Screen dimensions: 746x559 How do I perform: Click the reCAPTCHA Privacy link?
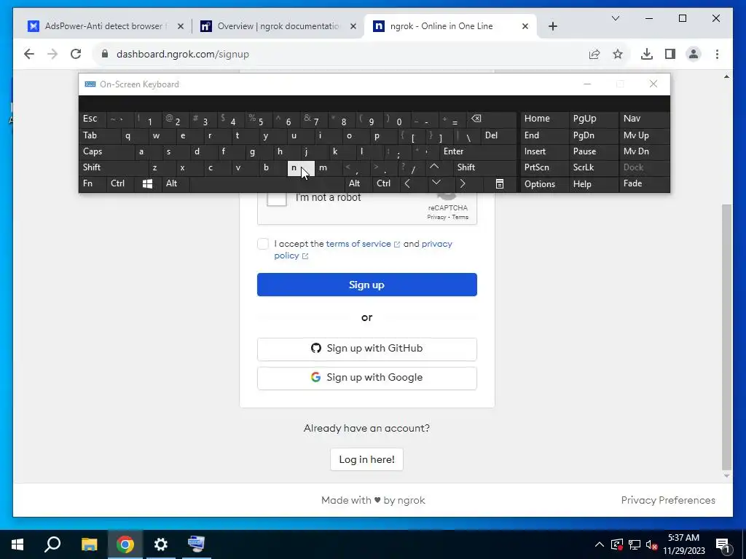pos(436,217)
